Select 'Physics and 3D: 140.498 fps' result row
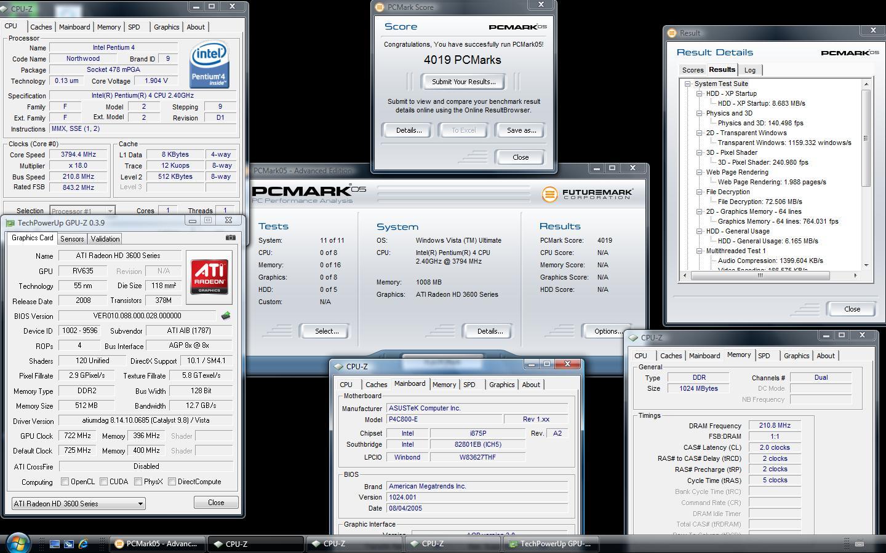Viewport: 886px width, 553px height. coord(760,123)
